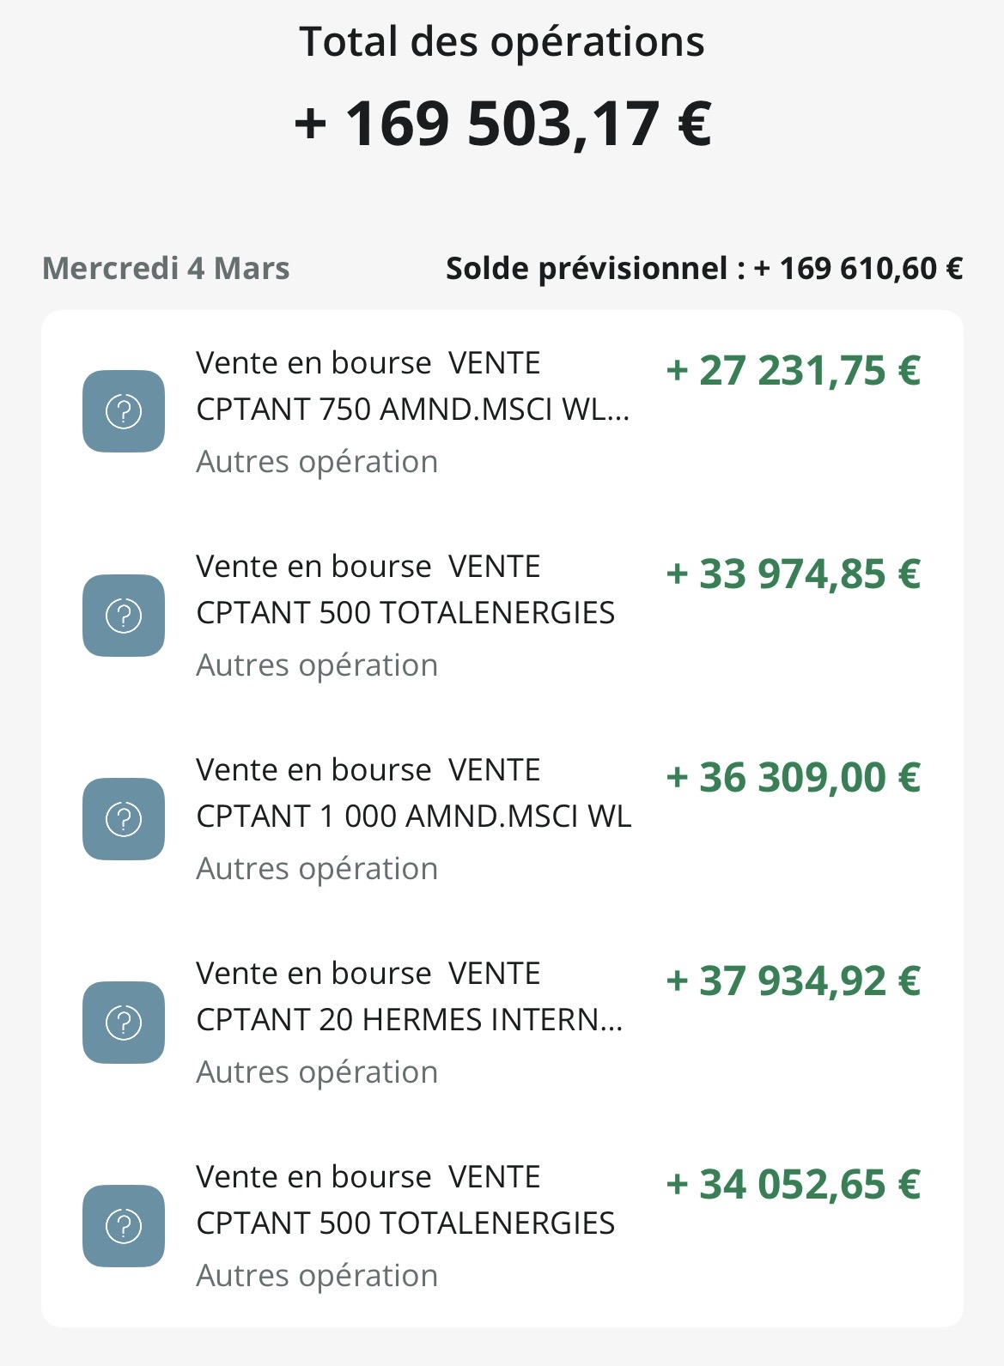Click the question mark icon beside the 750 AMND.MSCI sale
Image resolution: width=1004 pixels, height=1366 pixels.
coord(124,411)
